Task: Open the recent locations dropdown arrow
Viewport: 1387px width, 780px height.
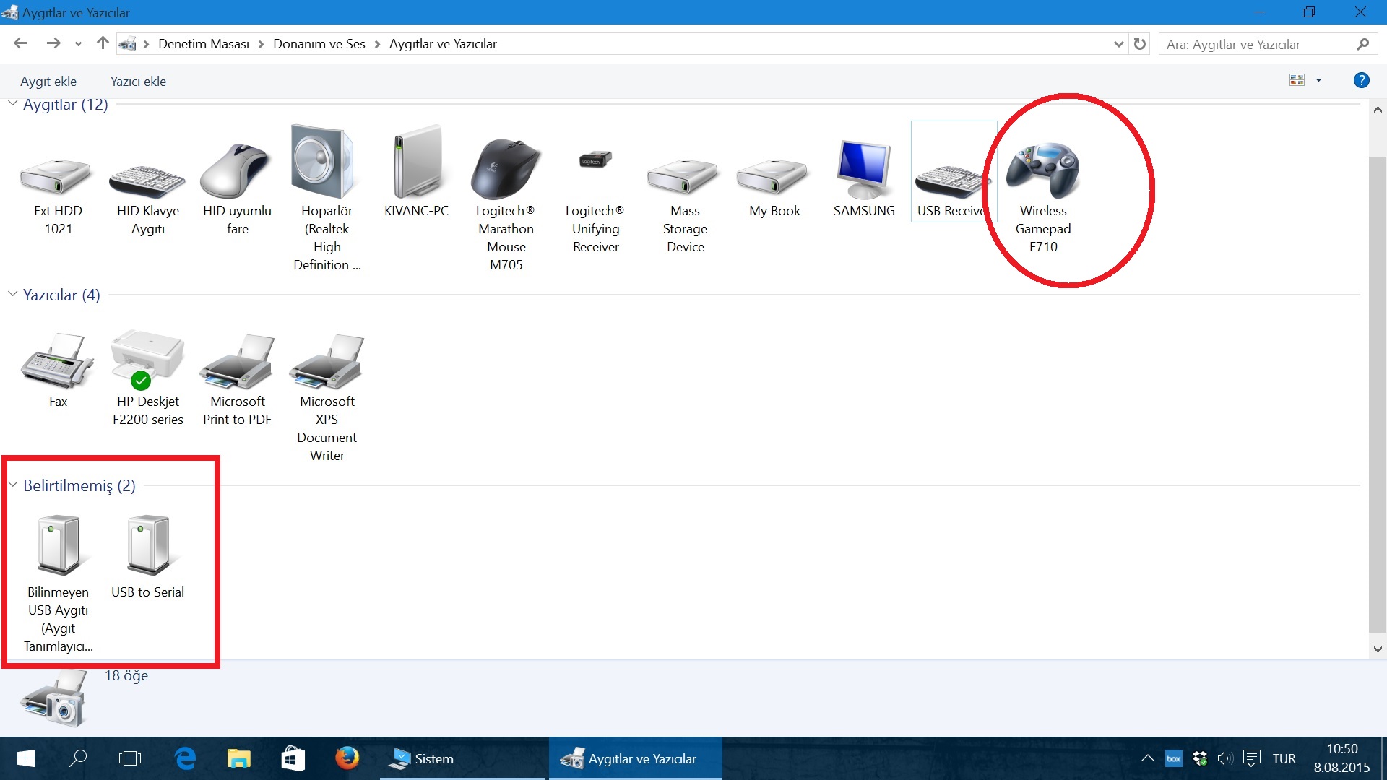Action: point(78,44)
